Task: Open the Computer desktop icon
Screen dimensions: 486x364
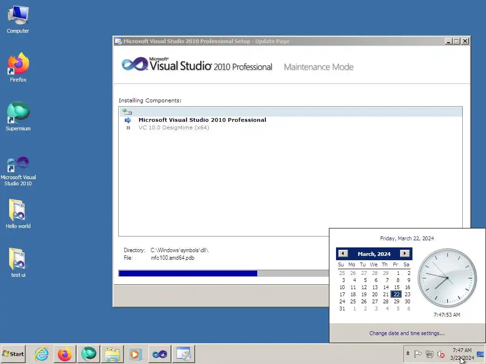Action: coord(18,20)
